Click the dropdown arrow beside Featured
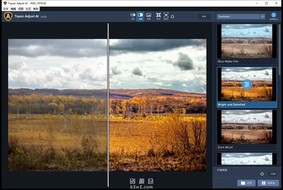Image resolution: width=283 pixels, height=190 pixels. pos(262,17)
